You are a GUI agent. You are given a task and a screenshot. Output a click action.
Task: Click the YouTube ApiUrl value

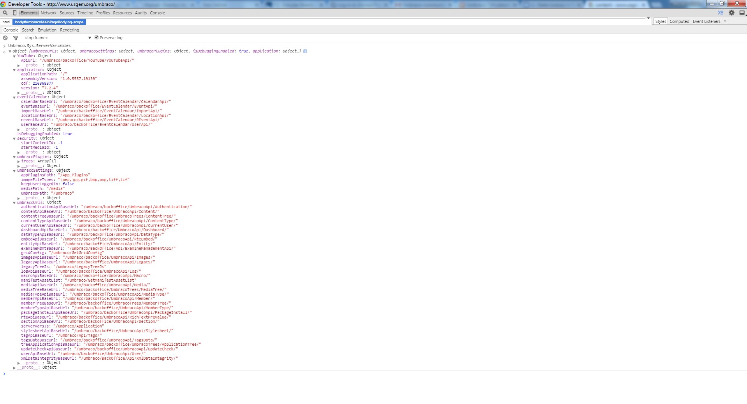(x=86, y=61)
